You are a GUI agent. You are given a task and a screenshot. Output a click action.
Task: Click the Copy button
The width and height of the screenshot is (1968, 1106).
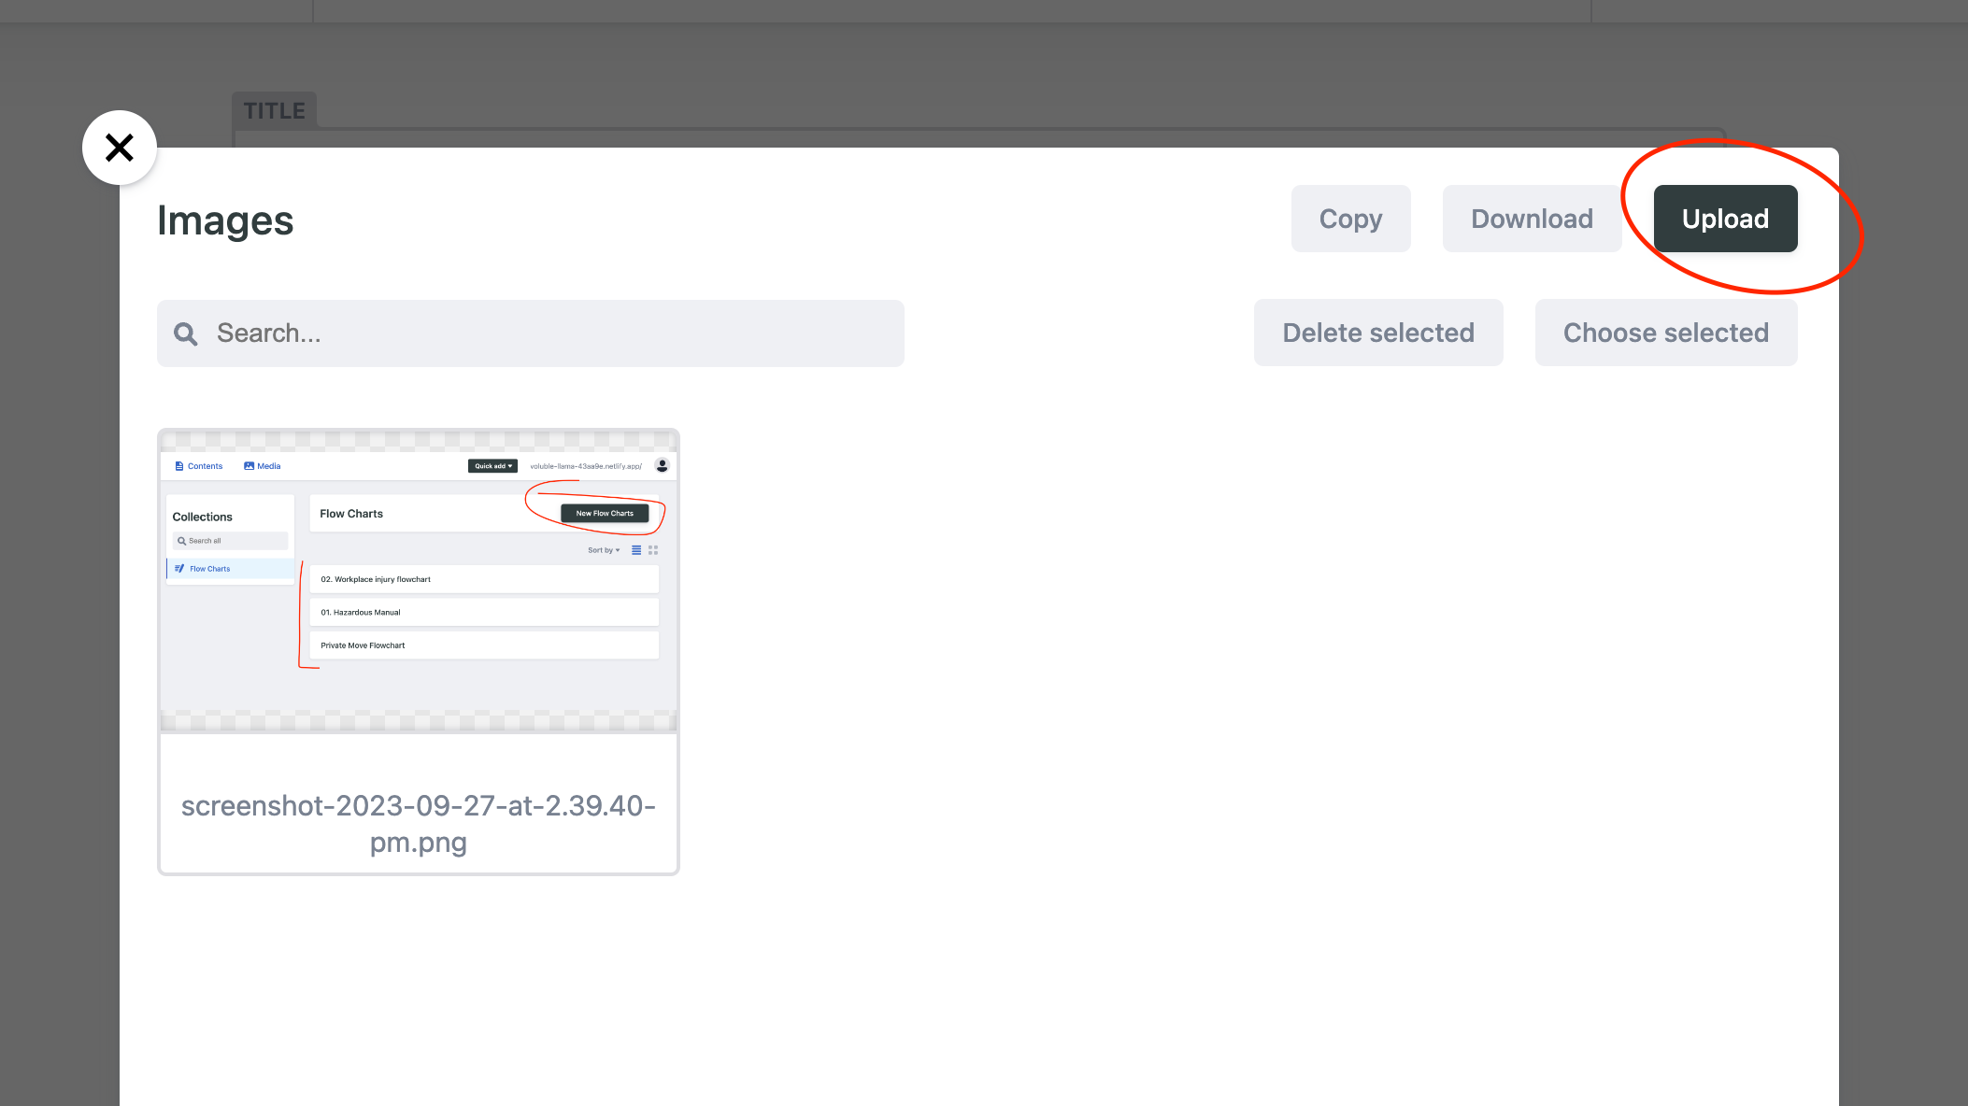click(1350, 219)
